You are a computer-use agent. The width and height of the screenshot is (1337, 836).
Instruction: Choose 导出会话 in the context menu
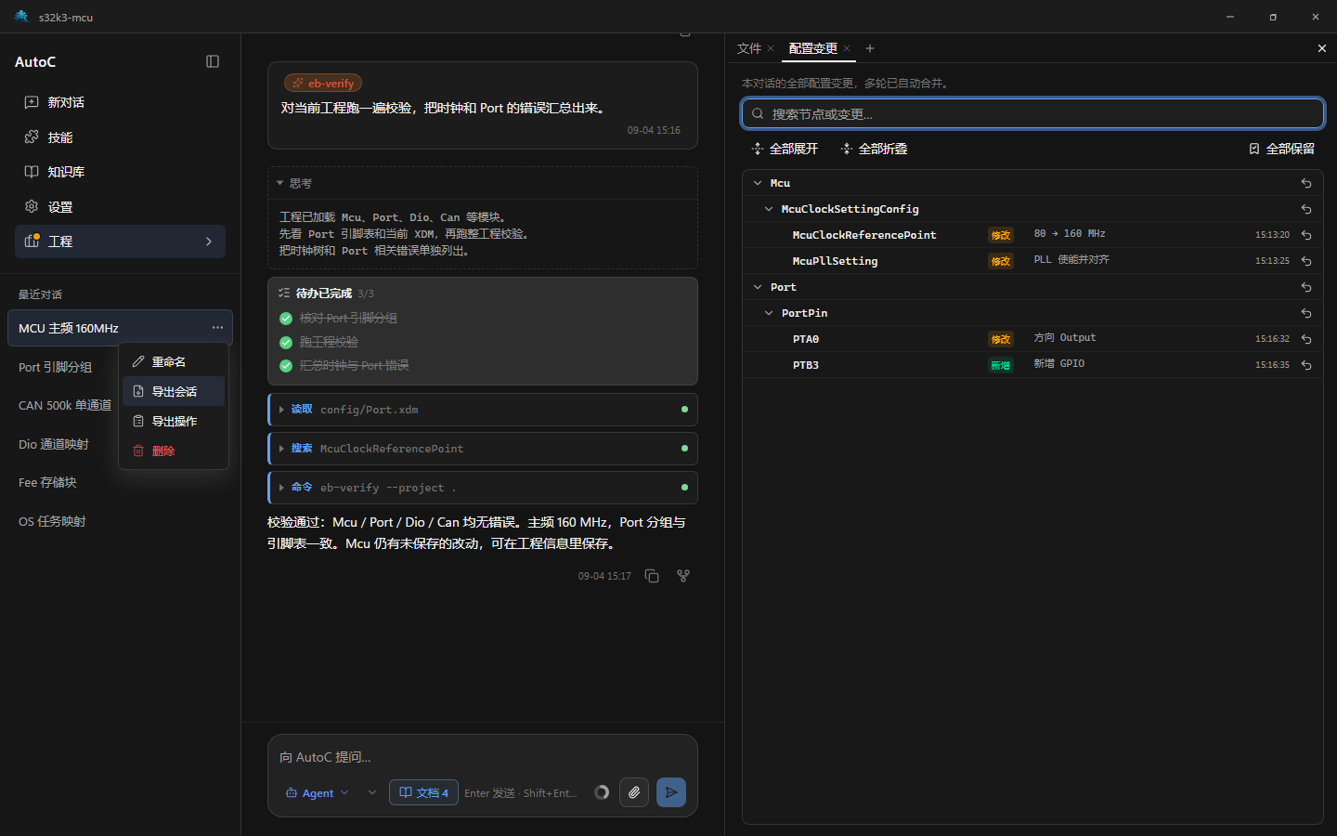(174, 391)
